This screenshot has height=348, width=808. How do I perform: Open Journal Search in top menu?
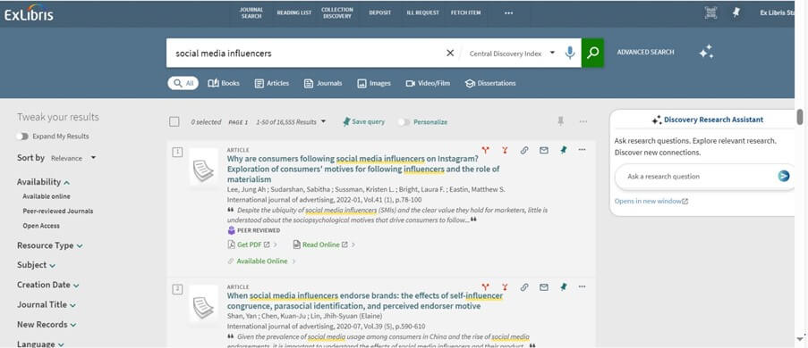pyautogui.click(x=251, y=12)
